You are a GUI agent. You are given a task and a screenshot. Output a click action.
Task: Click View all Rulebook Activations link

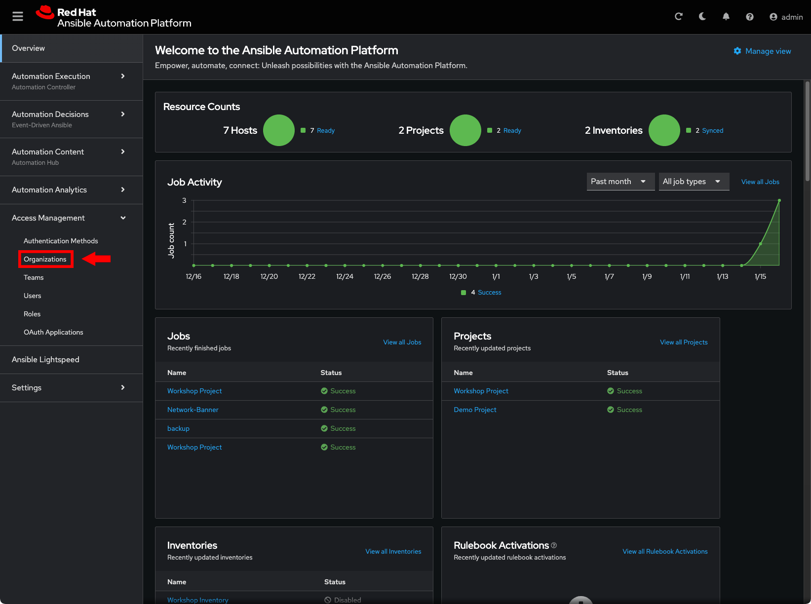coord(665,552)
